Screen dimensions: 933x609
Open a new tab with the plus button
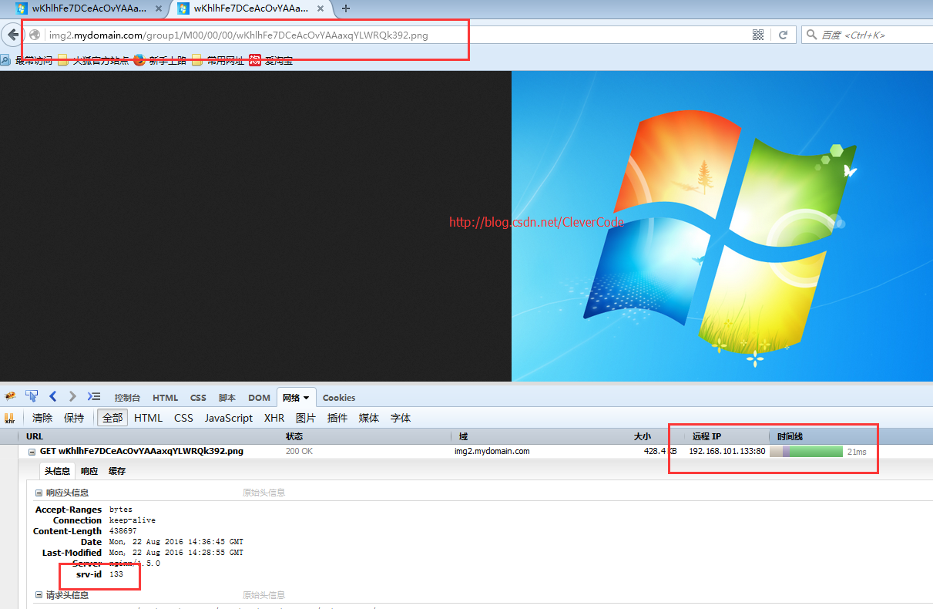[x=346, y=8]
